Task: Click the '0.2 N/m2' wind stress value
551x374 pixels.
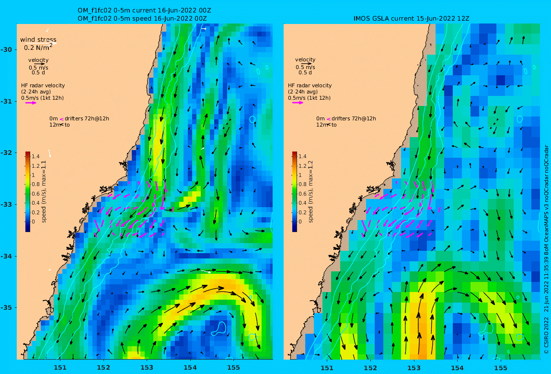Action: pyautogui.click(x=38, y=47)
